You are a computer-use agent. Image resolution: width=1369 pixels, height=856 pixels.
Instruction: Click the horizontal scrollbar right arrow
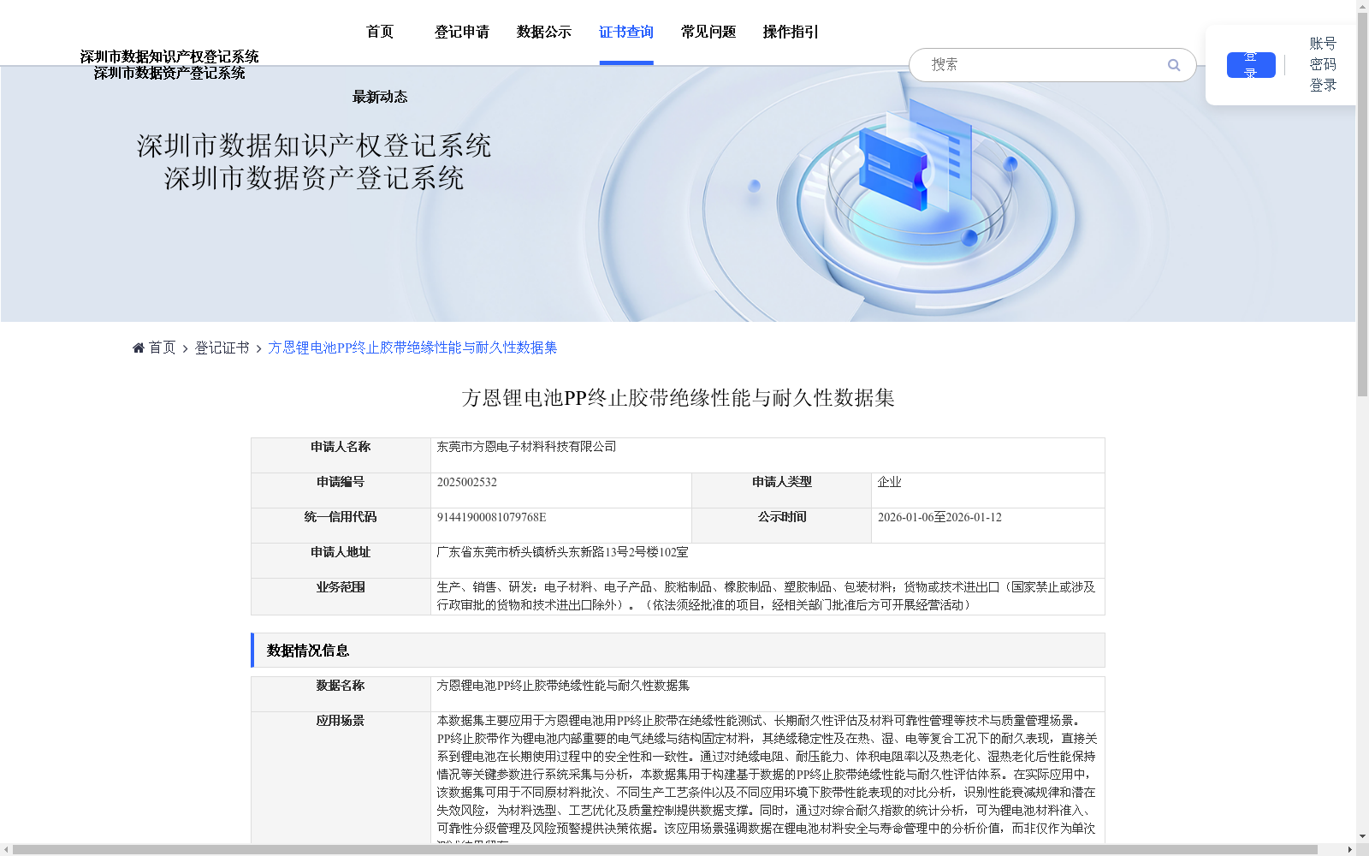click(1350, 850)
